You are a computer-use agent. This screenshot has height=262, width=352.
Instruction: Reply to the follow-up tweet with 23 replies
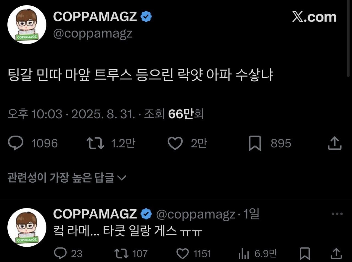coord(60,253)
